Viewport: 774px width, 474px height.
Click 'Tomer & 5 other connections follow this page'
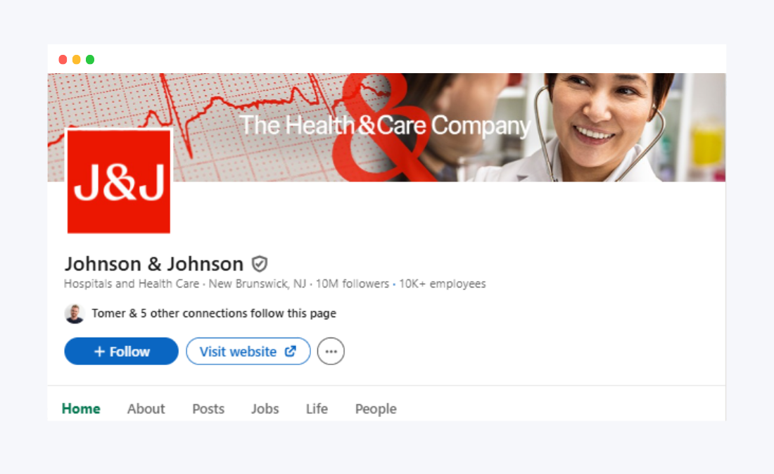[214, 313]
